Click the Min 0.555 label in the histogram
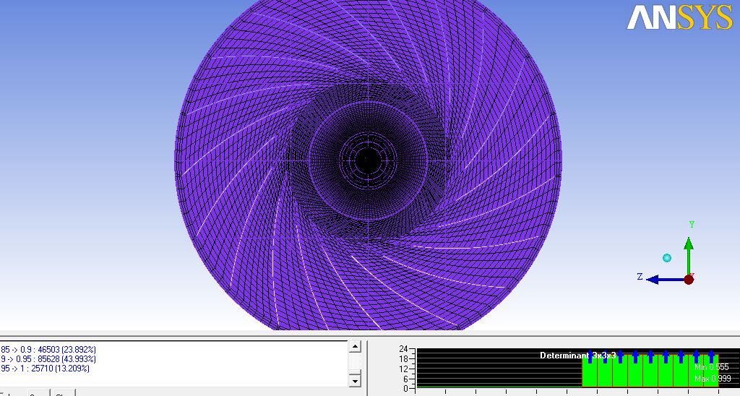 [x=712, y=367]
